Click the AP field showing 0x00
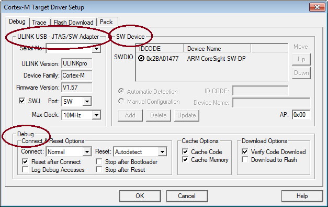This screenshot has width=328, height=207. pos(301,115)
